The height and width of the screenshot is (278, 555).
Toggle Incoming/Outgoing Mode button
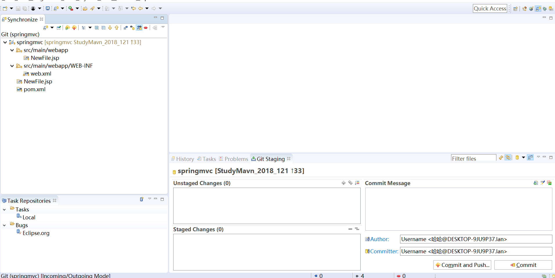(139, 28)
